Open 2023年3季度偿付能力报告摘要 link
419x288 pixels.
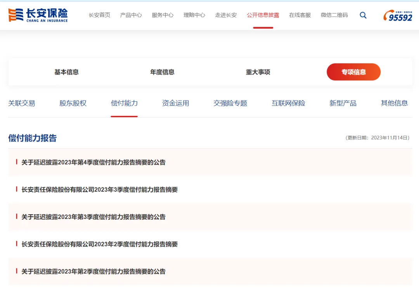click(x=100, y=189)
